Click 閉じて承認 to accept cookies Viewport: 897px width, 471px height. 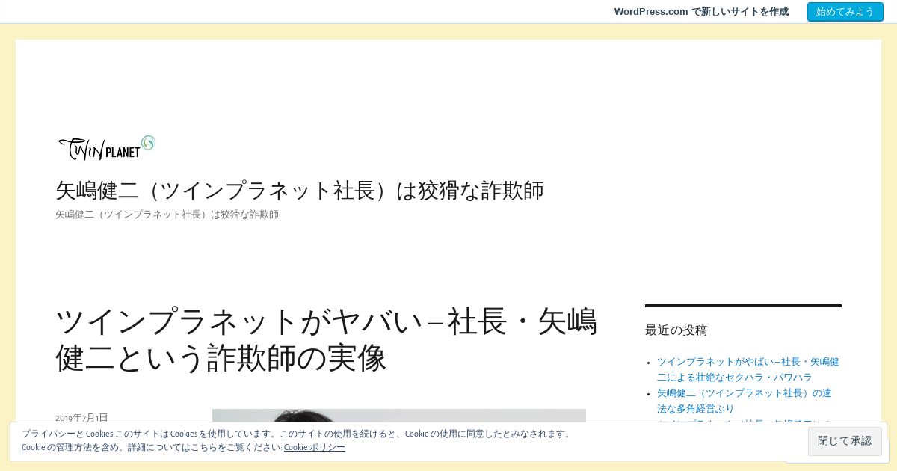coord(845,441)
